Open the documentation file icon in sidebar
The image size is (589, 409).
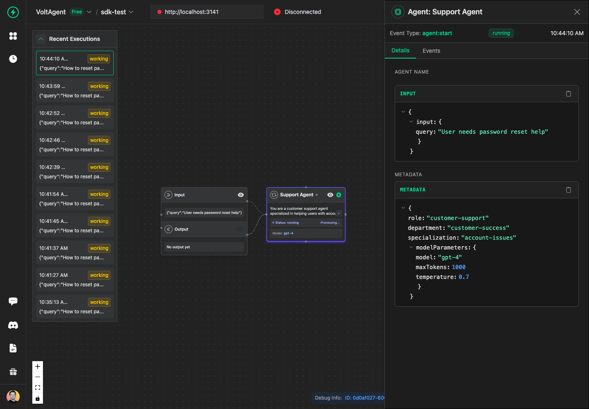[13, 348]
